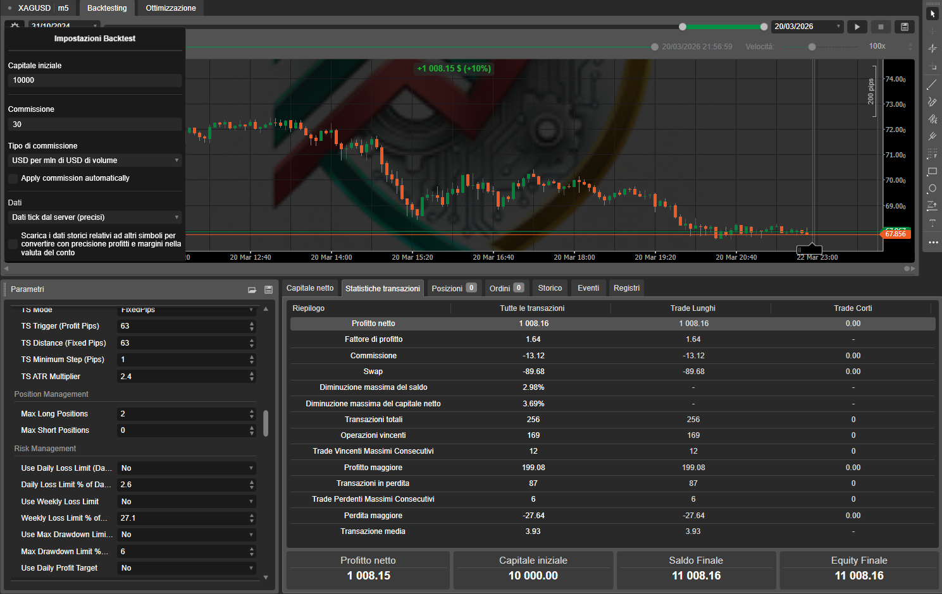
Task: Select the cursor/pointer tool in right toolbar
Action: [933, 13]
